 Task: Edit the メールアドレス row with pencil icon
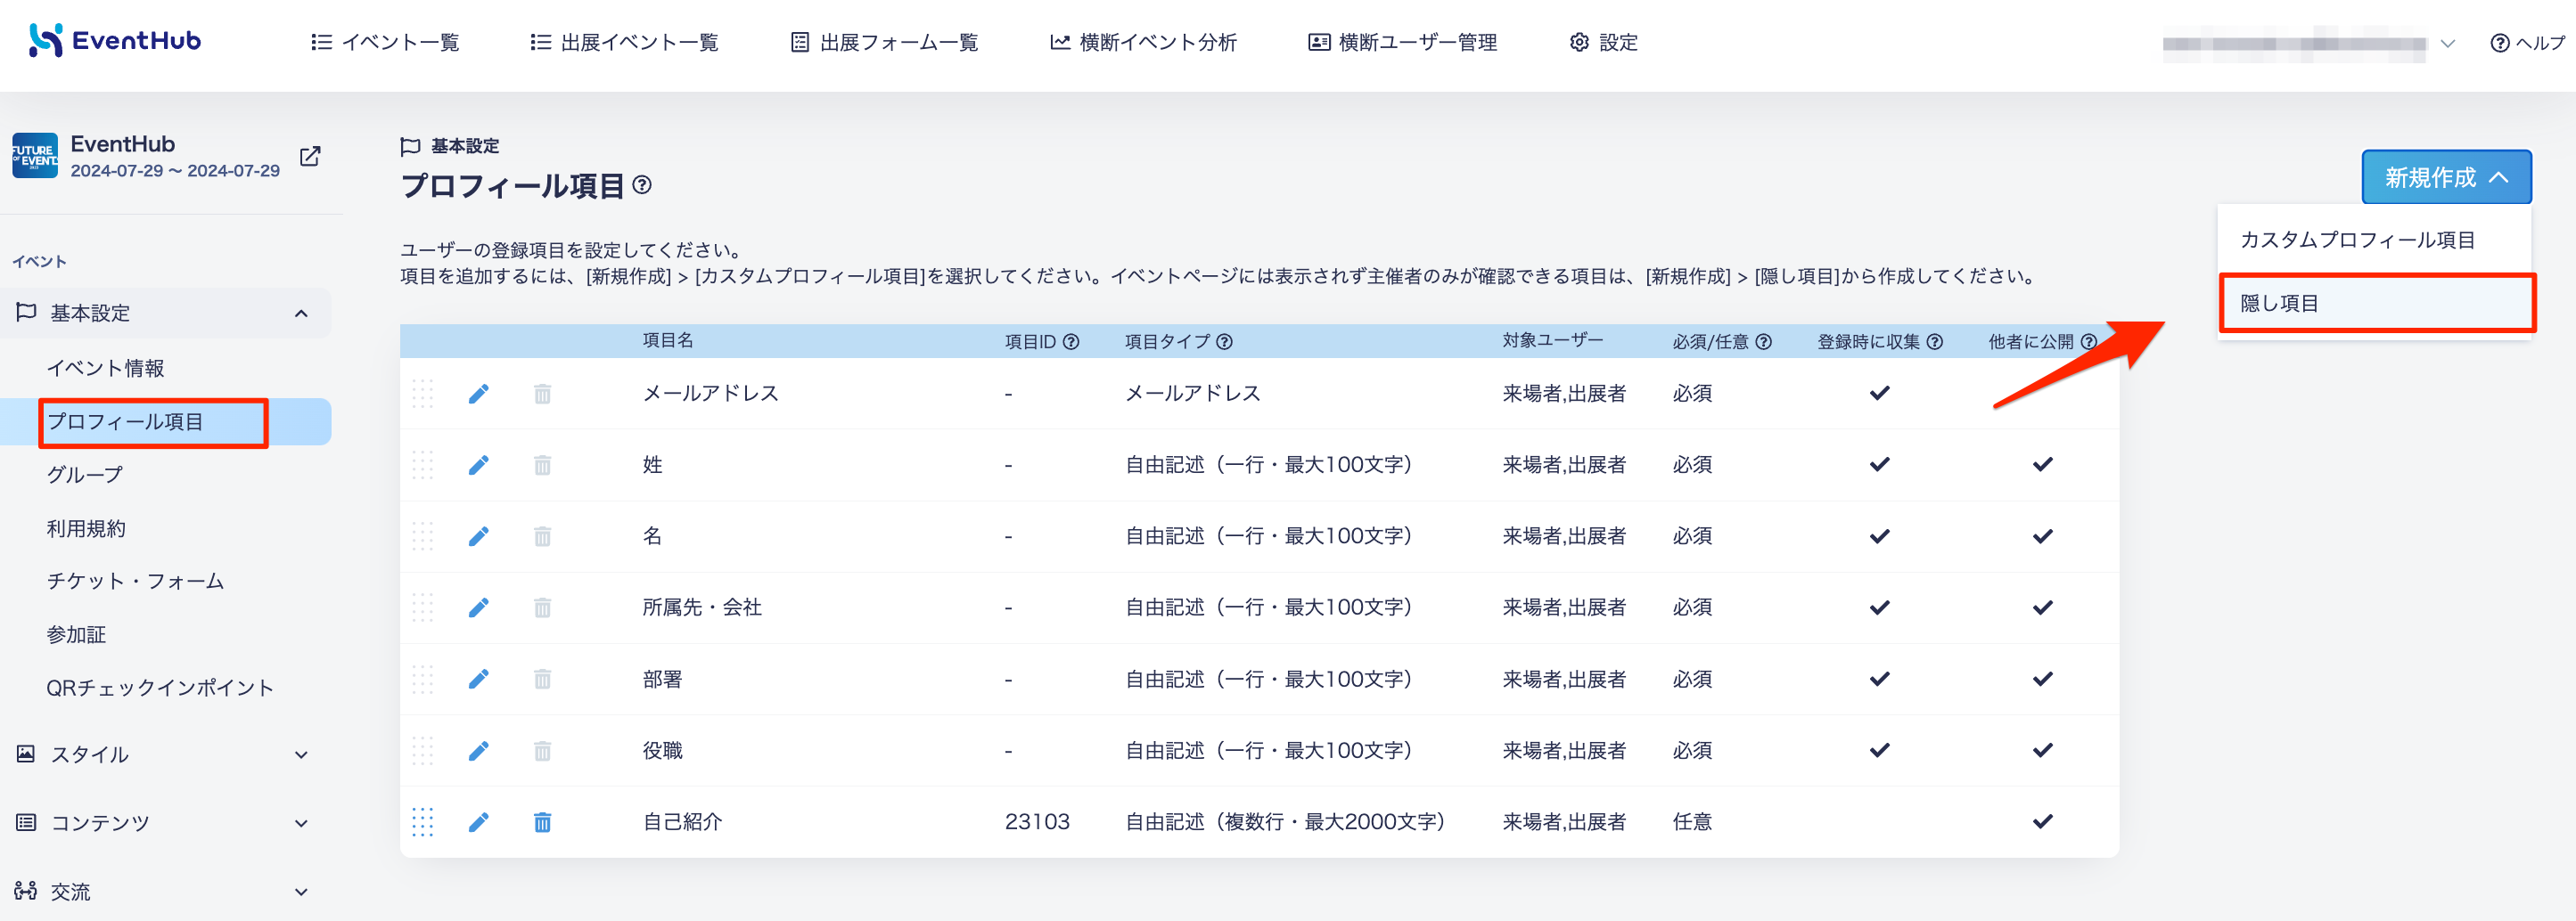[x=479, y=394]
